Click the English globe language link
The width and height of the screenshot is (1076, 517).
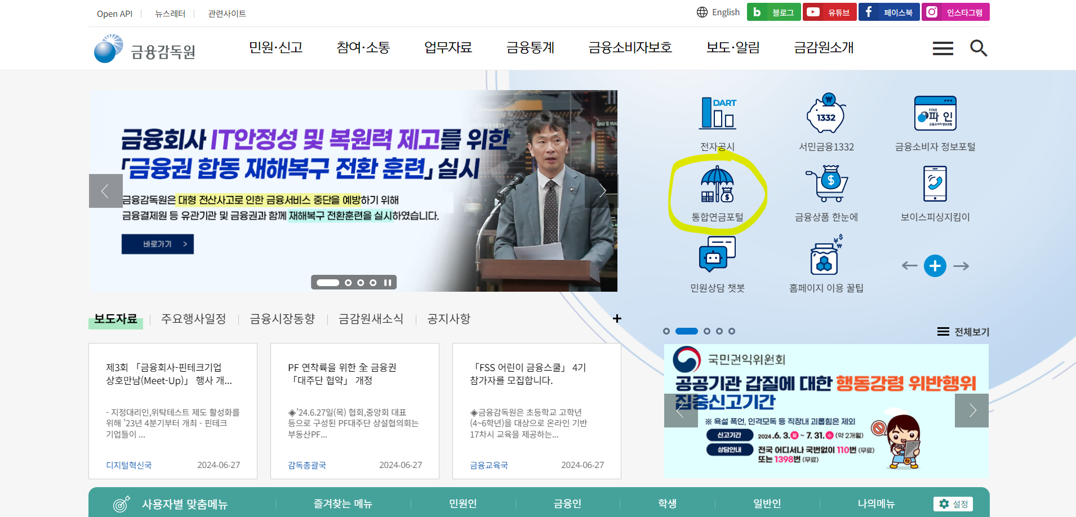coord(718,12)
